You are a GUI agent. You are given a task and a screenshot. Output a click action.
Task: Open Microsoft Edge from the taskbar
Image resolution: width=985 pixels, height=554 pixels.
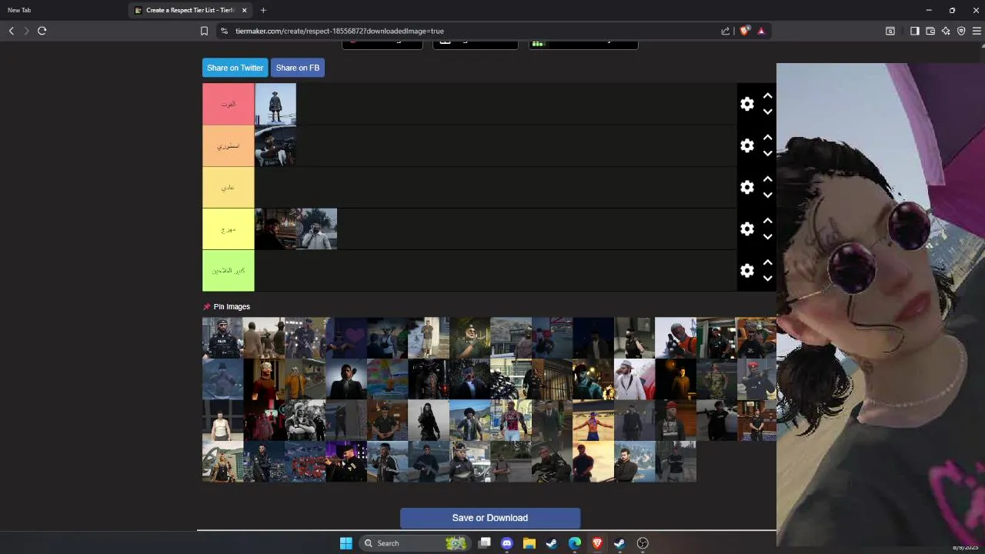pyautogui.click(x=575, y=543)
